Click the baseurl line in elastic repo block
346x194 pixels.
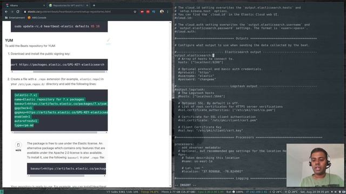click(x=61, y=103)
